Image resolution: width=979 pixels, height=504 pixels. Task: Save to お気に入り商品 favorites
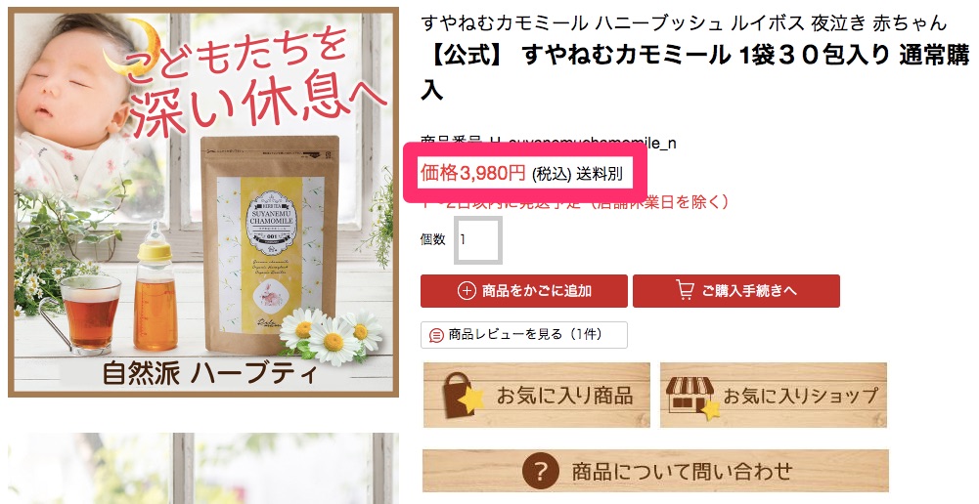(x=536, y=395)
